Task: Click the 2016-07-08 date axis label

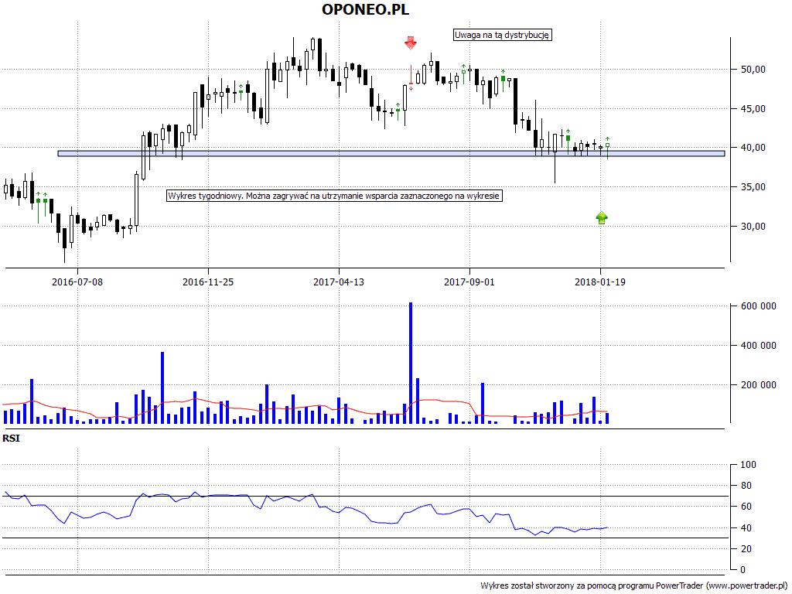Action: [x=77, y=282]
